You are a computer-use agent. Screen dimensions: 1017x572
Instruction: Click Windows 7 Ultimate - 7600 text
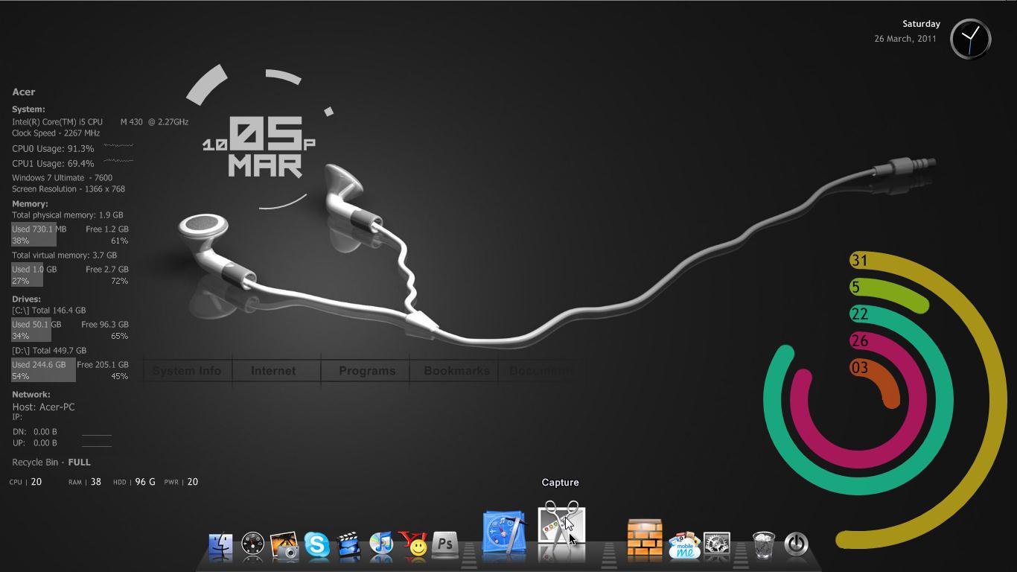click(62, 177)
